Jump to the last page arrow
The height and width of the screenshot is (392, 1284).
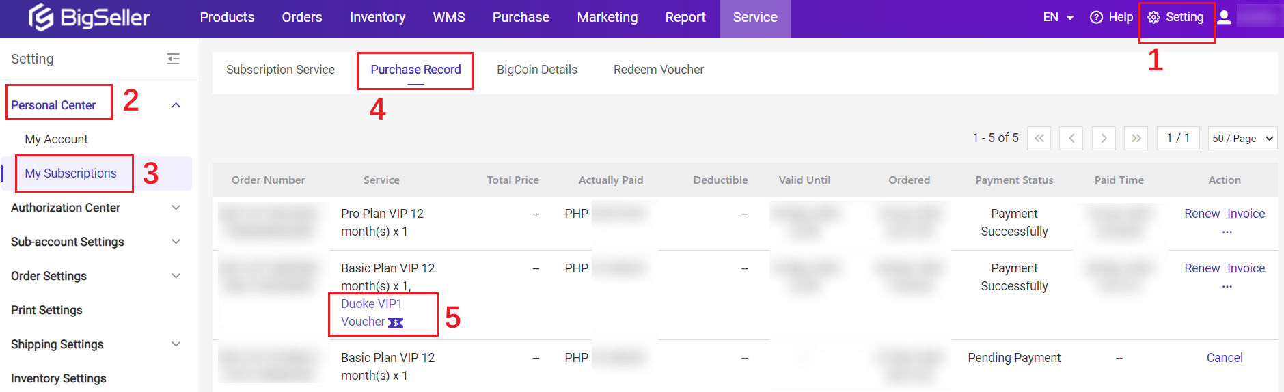pos(1136,139)
